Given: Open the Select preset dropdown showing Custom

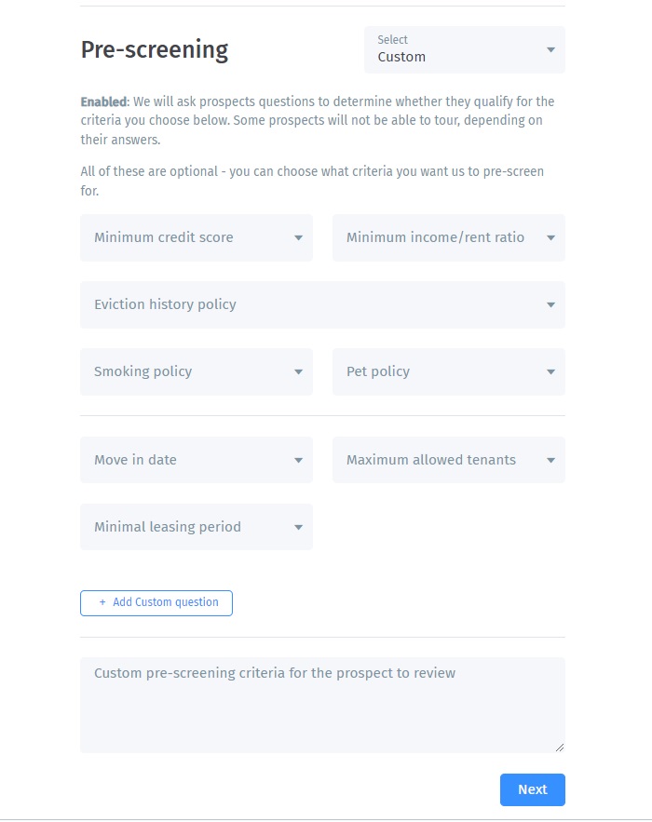Looking at the screenshot, I should [x=463, y=49].
